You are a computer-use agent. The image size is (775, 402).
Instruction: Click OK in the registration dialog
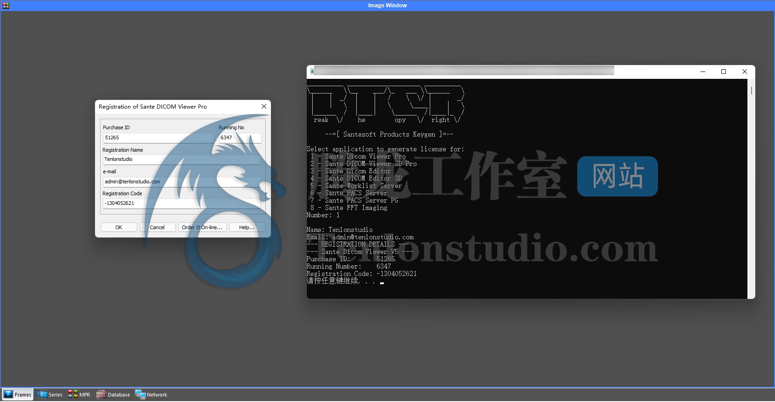pos(119,227)
